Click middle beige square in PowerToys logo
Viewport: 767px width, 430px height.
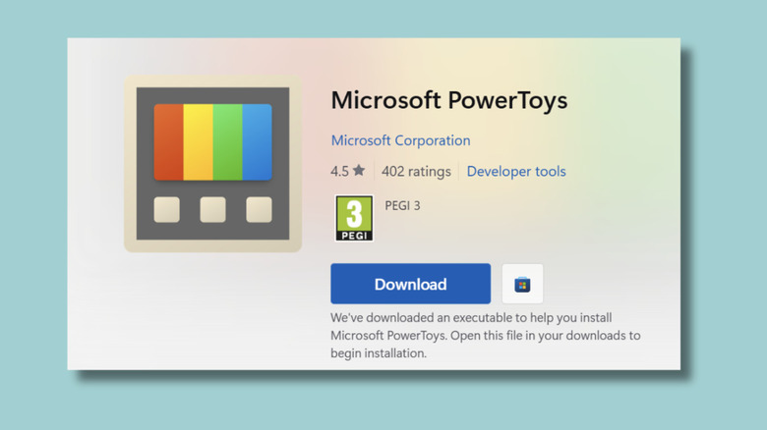click(x=212, y=209)
